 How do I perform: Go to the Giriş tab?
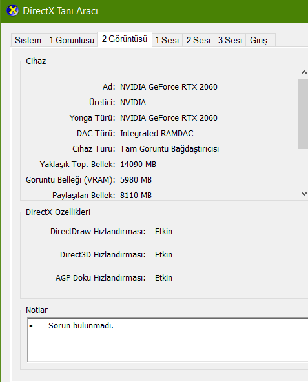[x=260, y=40]
